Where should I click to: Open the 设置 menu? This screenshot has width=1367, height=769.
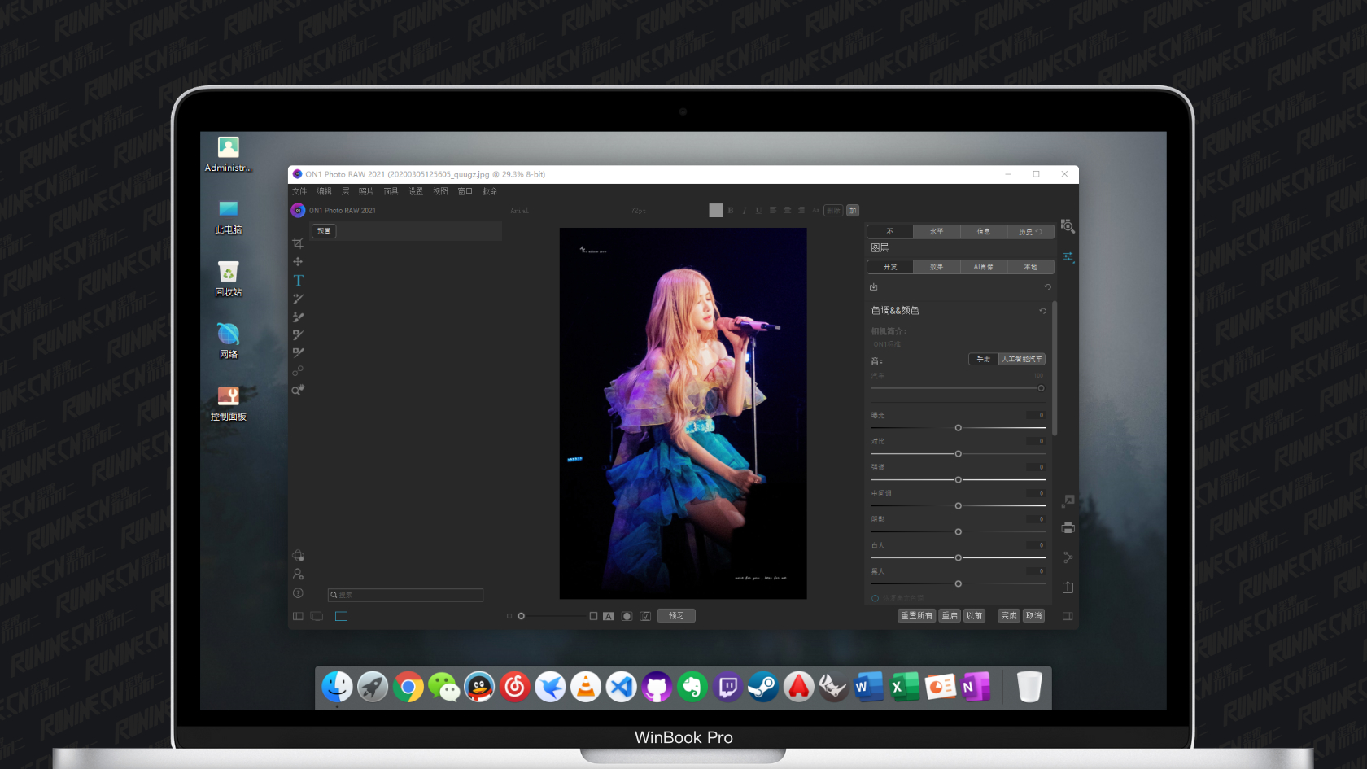(416, 191)
